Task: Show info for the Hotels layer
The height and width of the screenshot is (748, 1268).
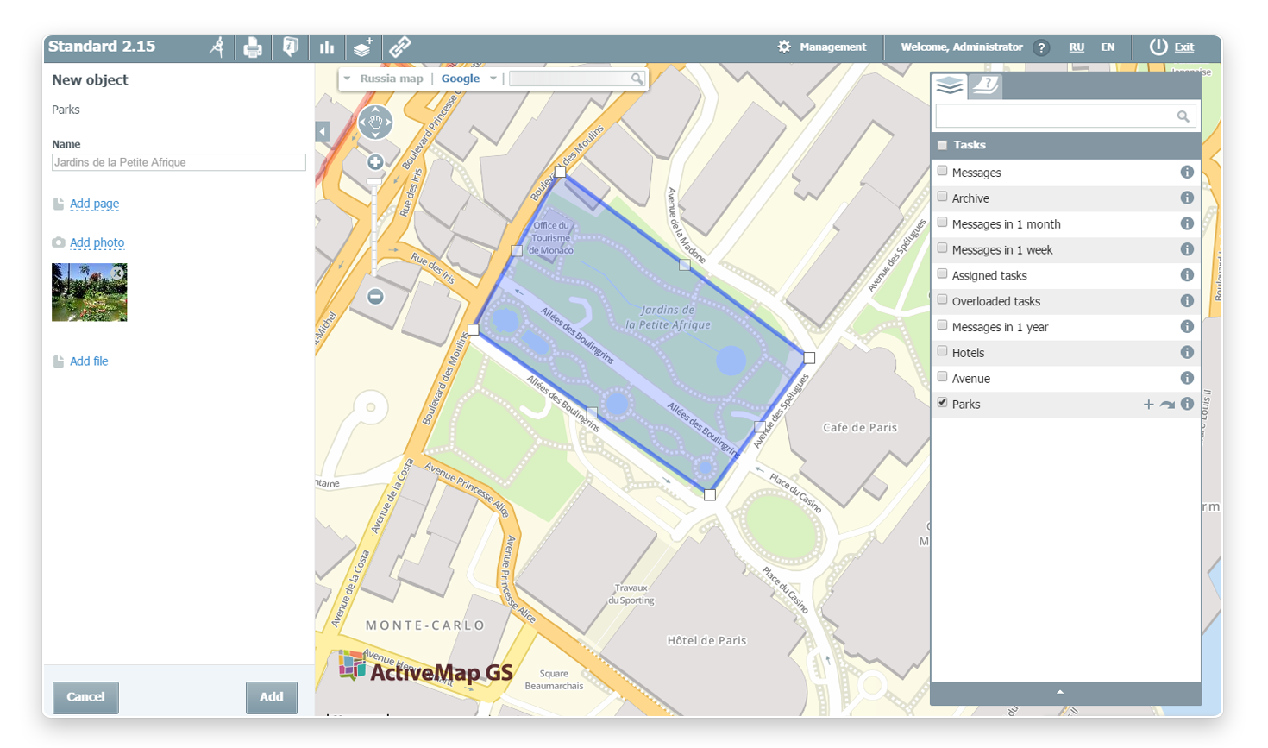Action: [1187, 353]
